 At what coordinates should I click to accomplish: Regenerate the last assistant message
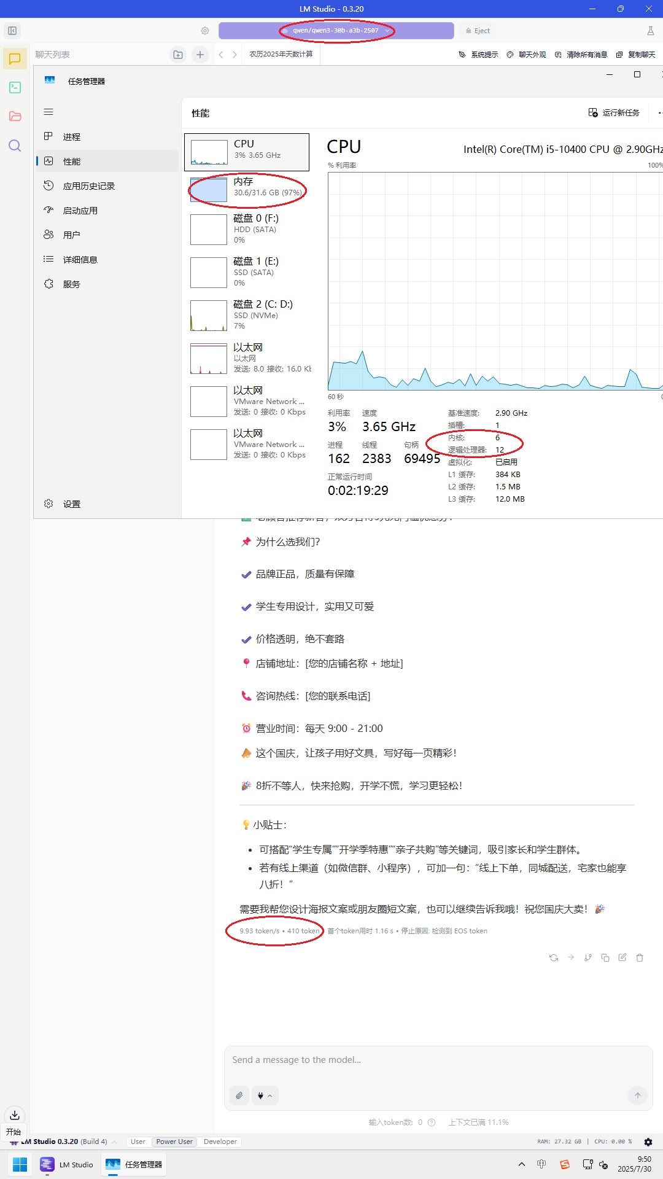click(554, 957)
